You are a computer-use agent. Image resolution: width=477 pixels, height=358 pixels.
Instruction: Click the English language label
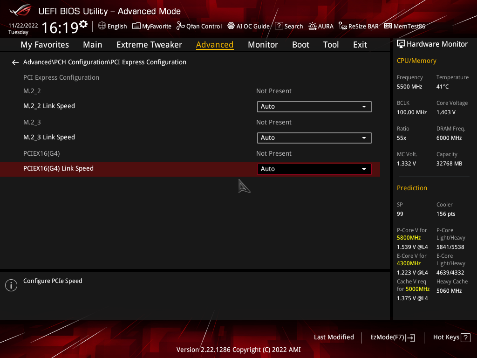coord(117,27)
